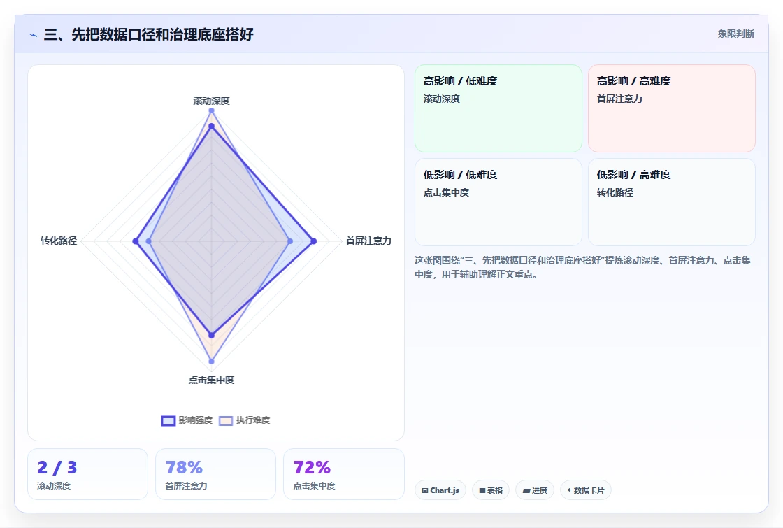The image size is (783, 528).
Task: Click the 78% 首屏注意力 stat card
Action: point(216,474)
